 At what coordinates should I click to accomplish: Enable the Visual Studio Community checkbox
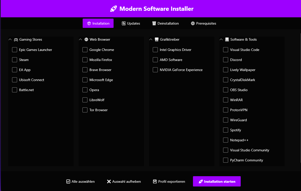click(226, 150)
